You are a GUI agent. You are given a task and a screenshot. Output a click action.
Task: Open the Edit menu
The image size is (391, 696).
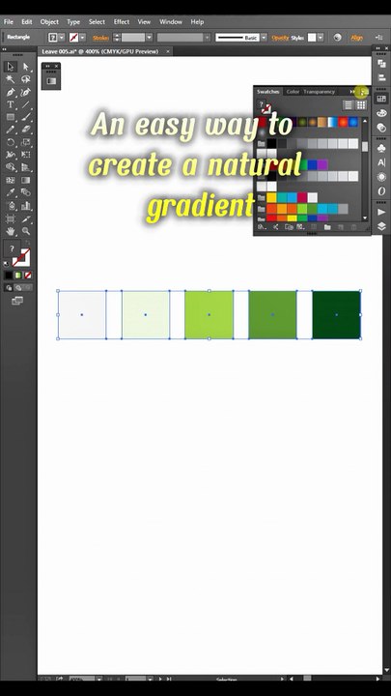click(x=27, y=21)
